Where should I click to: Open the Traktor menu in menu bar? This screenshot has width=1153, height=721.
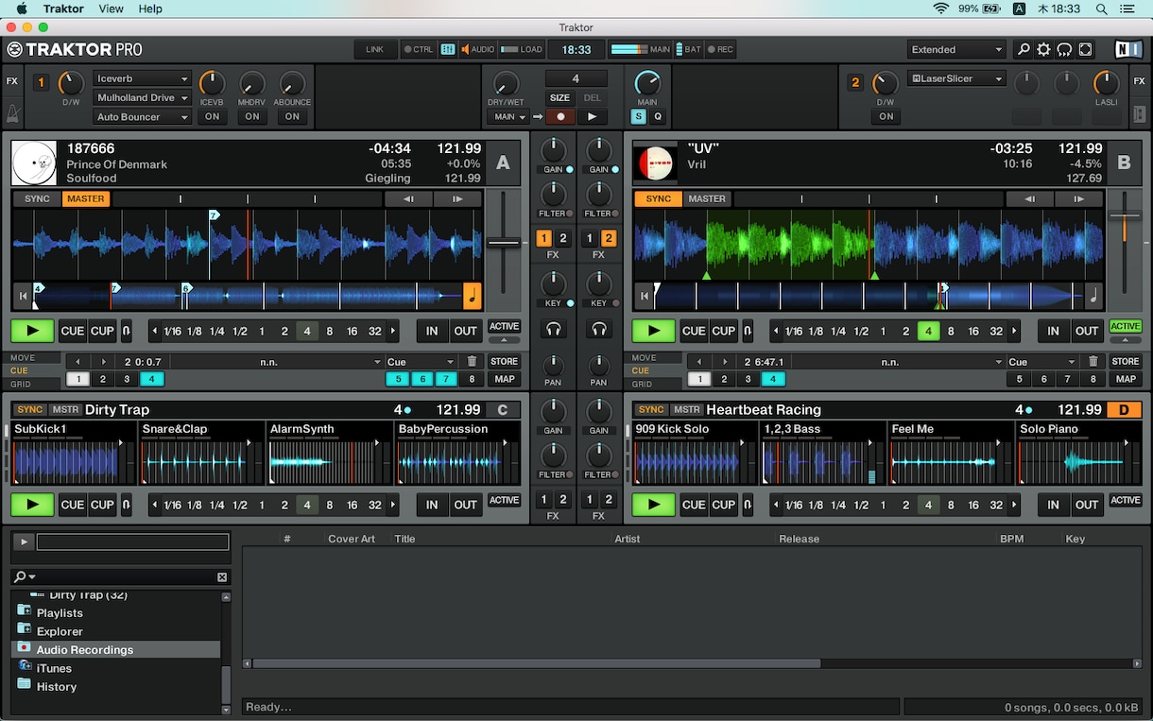point(62,9)
